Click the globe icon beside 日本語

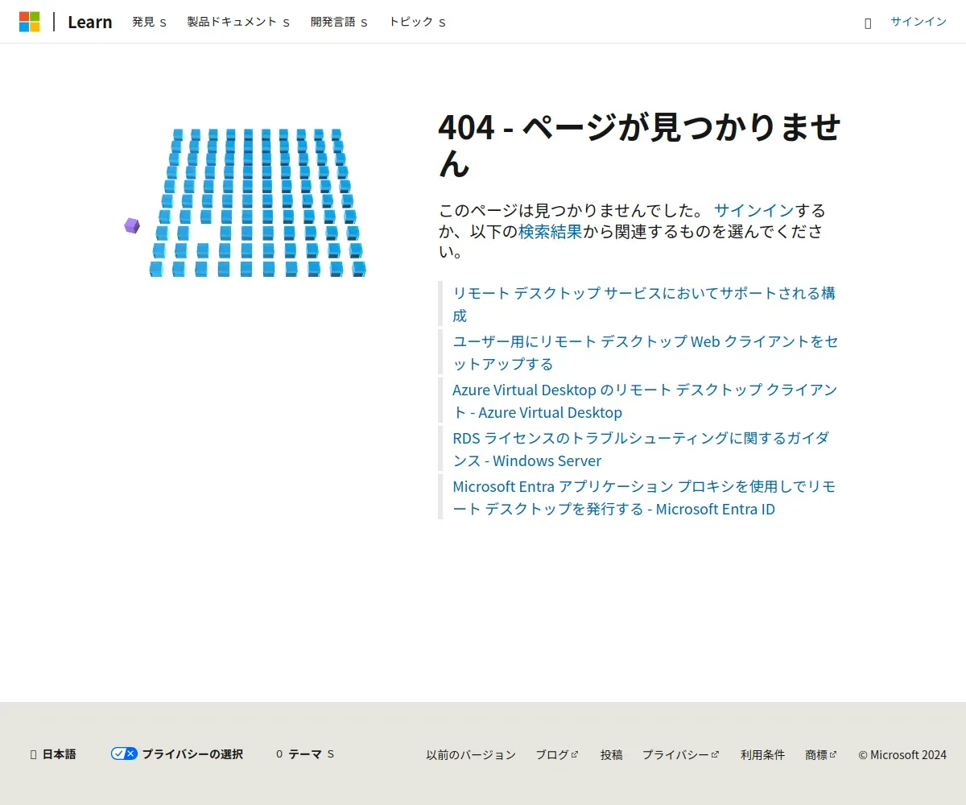(33, 754)
